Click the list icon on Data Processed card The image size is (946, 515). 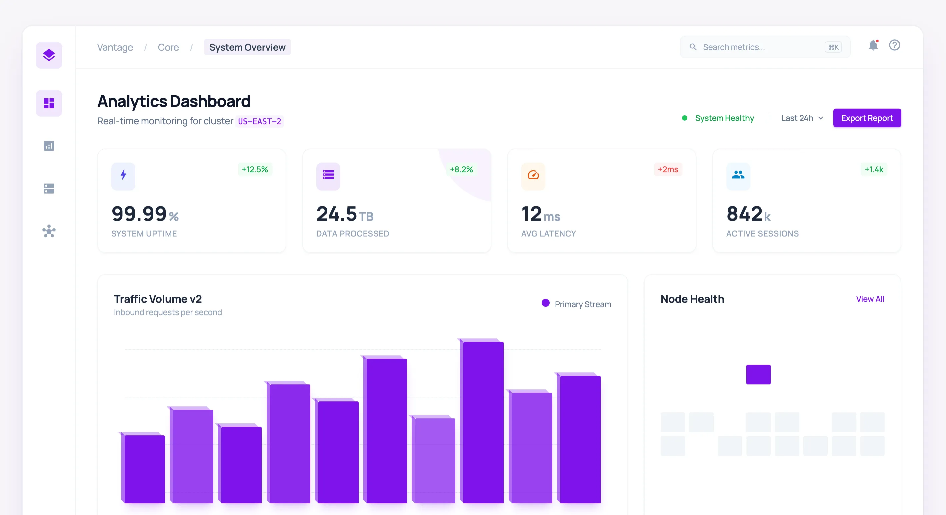(328, 176)
